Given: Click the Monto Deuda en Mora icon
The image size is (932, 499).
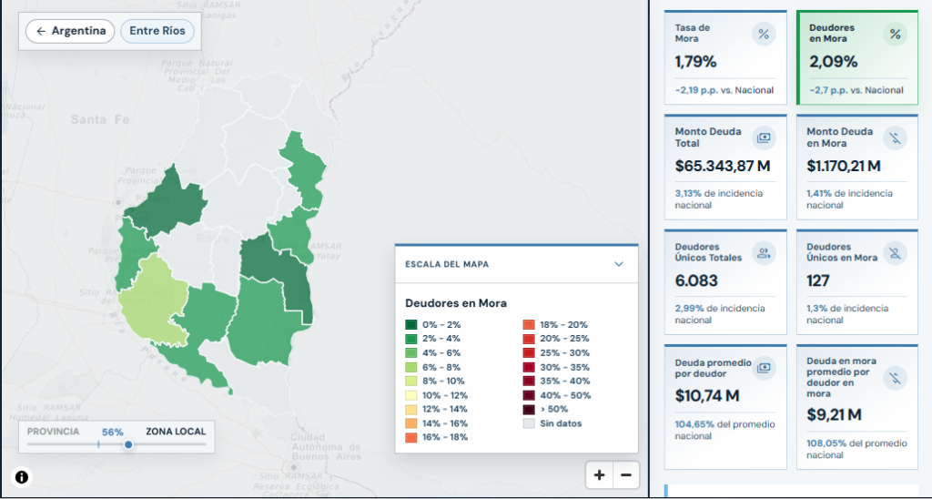Looking at the screenshot, I should coord(896,138).
